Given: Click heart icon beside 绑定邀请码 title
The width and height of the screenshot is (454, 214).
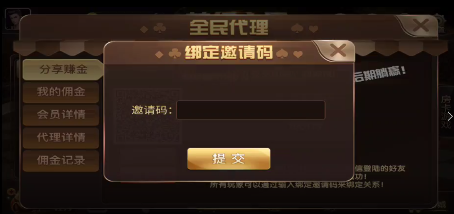Looking at the screenshot, I should 298,54.
